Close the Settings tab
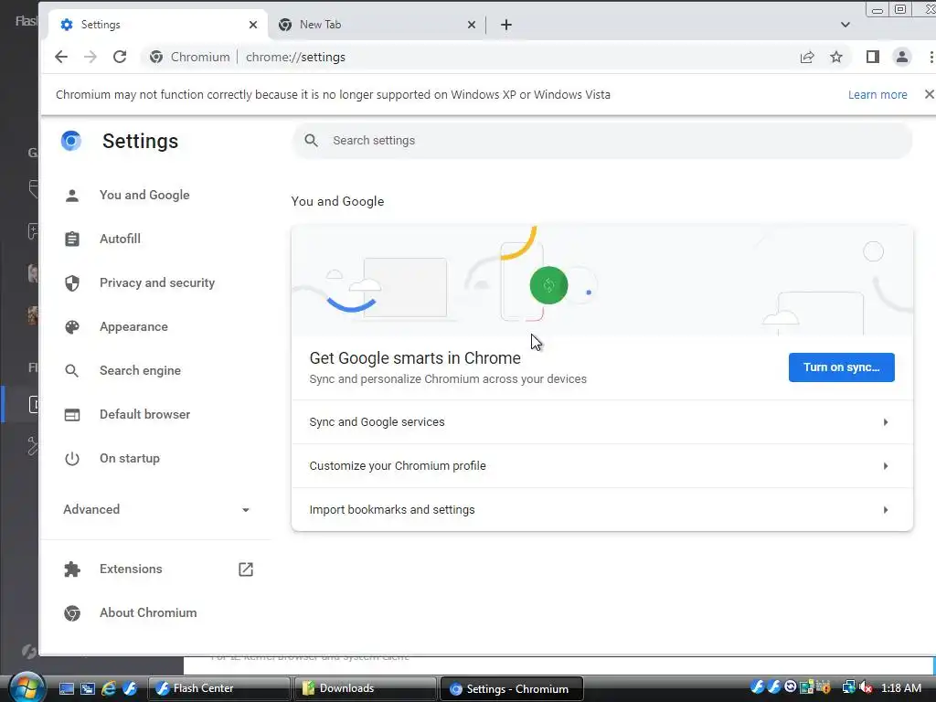This screenshot has width=936, height=702. pos(253,25)
